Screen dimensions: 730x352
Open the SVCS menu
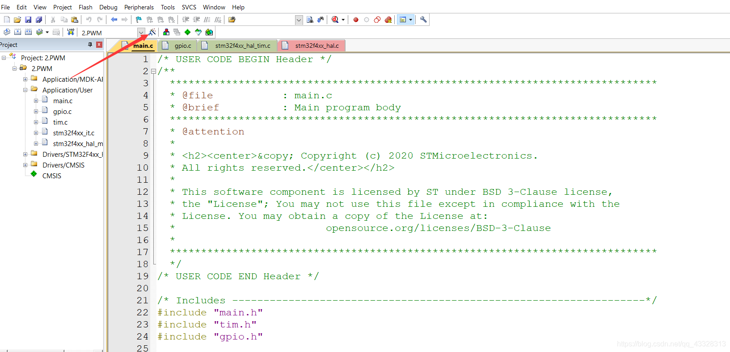click(189, 7)
